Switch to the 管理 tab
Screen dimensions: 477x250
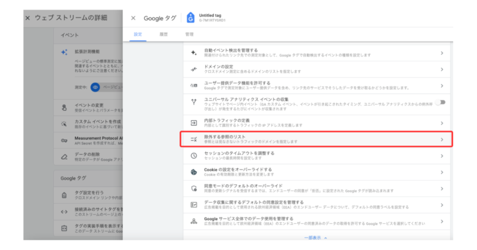(189, 35)
